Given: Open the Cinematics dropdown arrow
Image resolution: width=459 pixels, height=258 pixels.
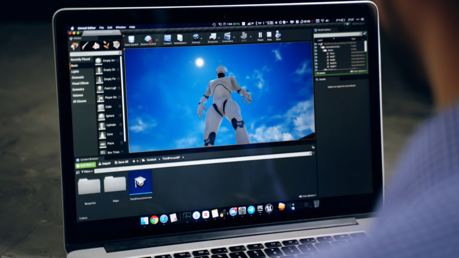Looking at the screenshot, I should click(234, 37).
